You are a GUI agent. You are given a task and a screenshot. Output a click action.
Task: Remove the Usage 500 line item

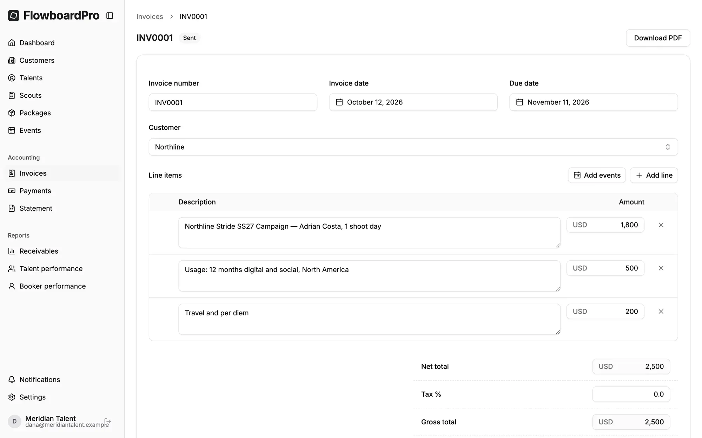tap(661, 268)
